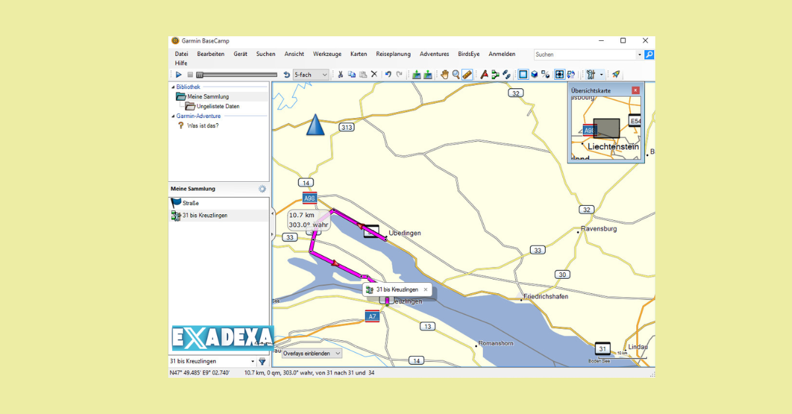This screenshot has height=414, width=792.
Task: Select the Measure distance ruler tool
Action: point(466,74)
